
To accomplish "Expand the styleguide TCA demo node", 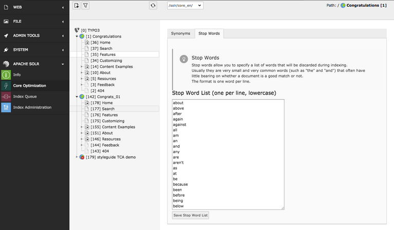I will [x=77, y=157].
